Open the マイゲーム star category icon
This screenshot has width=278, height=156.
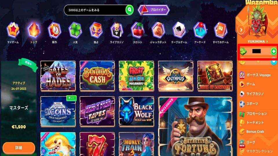click(x=13, y=30)
